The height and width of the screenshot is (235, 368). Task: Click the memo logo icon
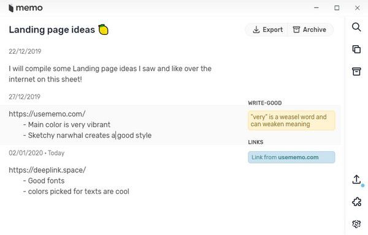(x=11, y=8)
